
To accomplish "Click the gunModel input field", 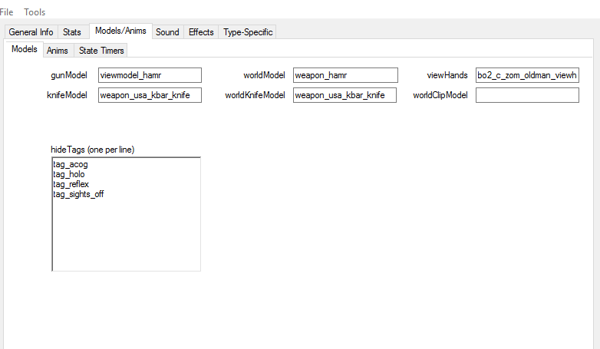I will pos(150,75).
